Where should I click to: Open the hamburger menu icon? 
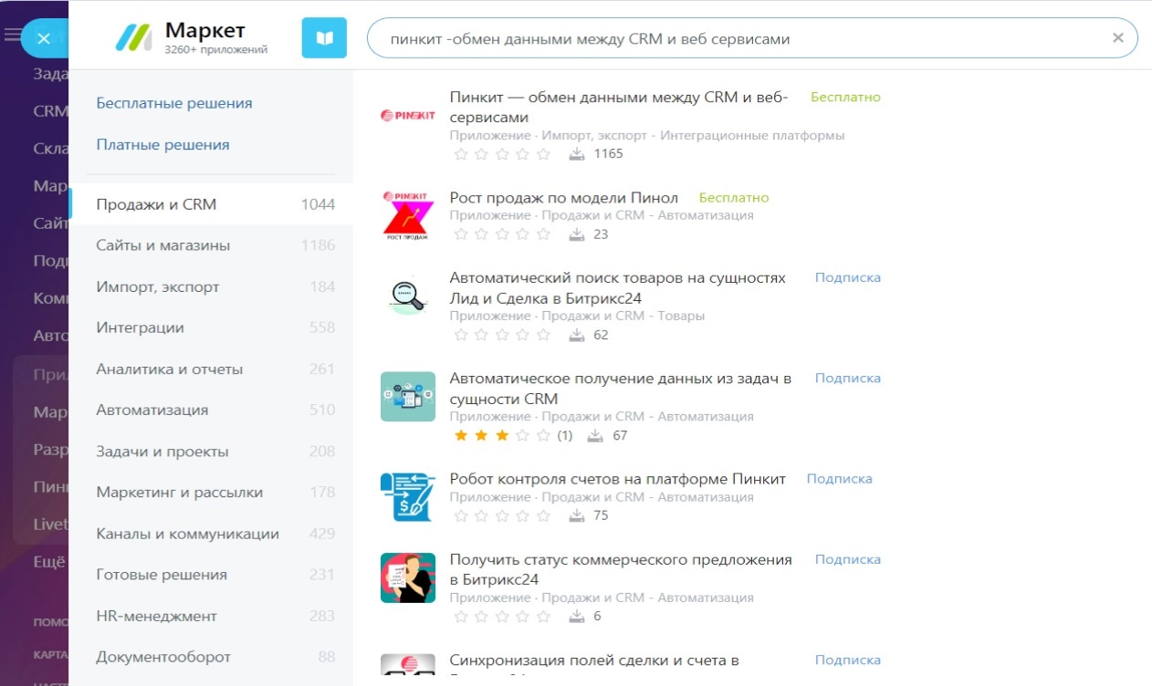point(12,36)
